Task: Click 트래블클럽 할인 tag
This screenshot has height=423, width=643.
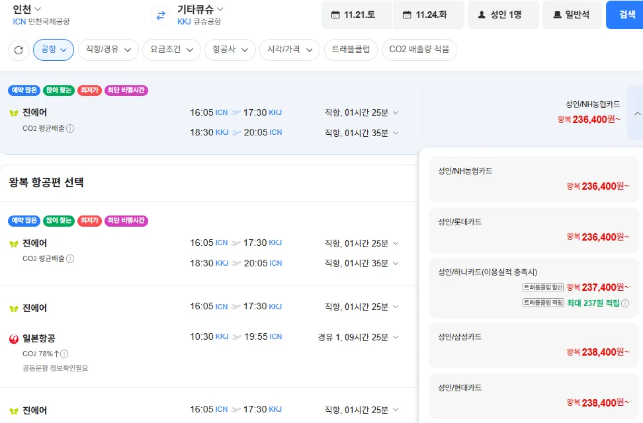Action: [x=543, y=288]
